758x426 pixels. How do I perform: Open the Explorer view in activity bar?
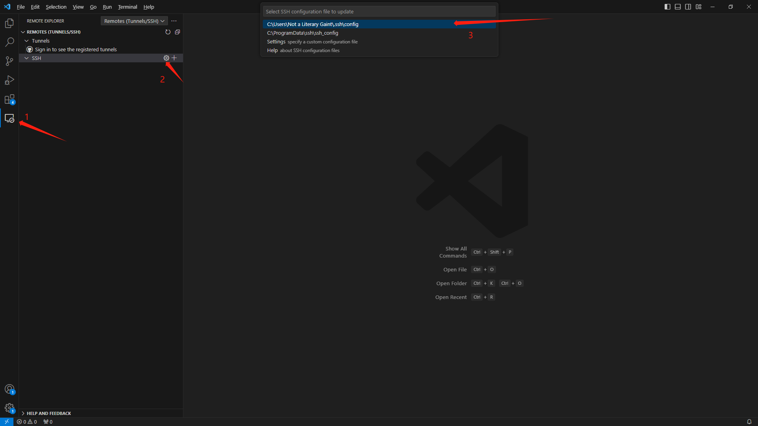[9, 23]
